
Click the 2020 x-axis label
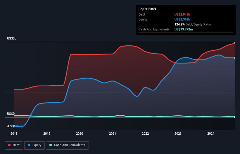coord(80,134)
